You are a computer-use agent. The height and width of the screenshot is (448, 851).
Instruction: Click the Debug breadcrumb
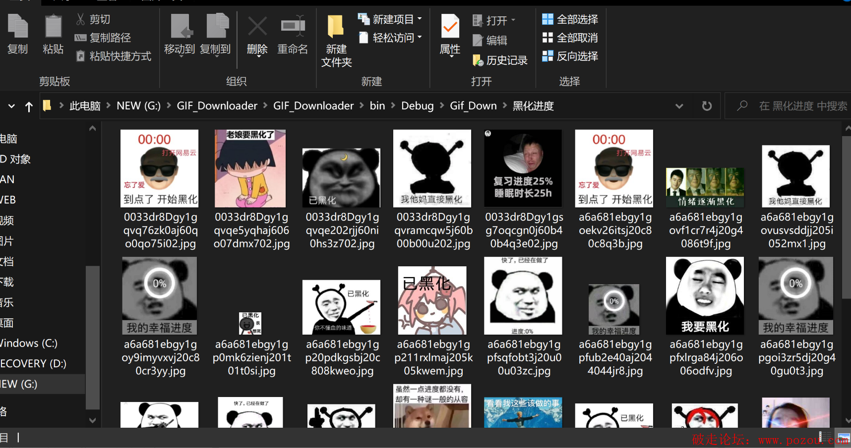pyautogui.click(x=418, y=106)
